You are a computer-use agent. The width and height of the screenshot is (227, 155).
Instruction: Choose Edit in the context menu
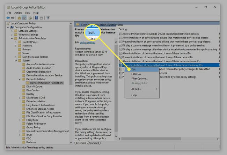[142, 69]
